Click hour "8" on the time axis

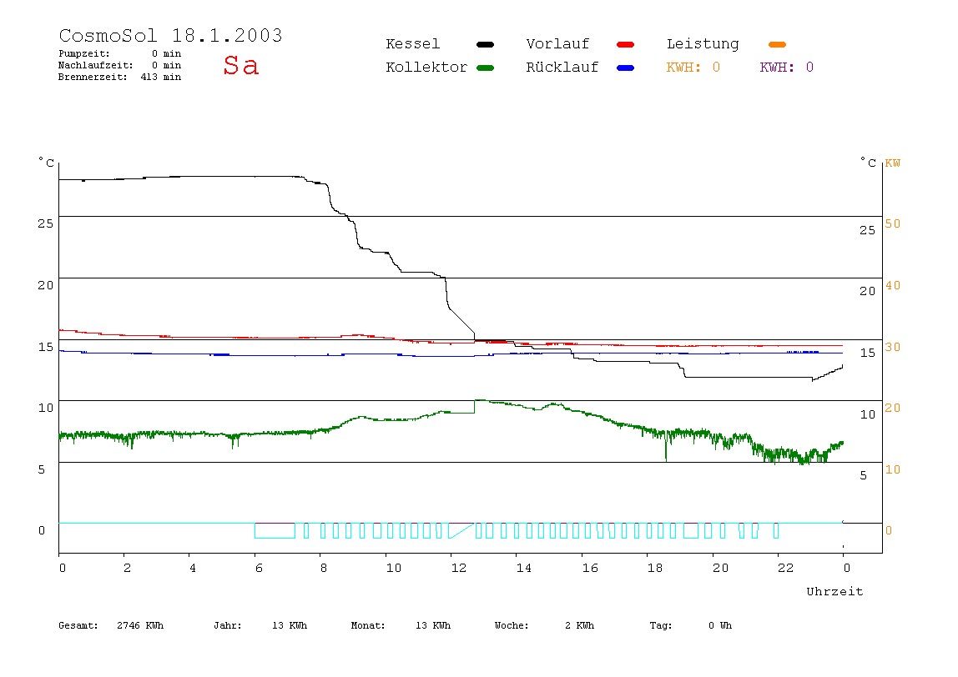[x=324, y=568]
